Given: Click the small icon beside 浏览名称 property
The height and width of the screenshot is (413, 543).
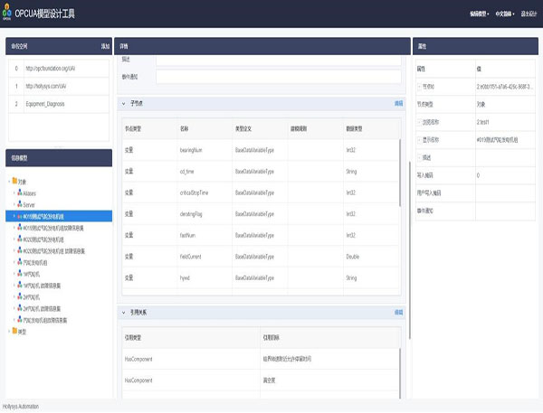Looking at the screenshot, I should (419, 121).
